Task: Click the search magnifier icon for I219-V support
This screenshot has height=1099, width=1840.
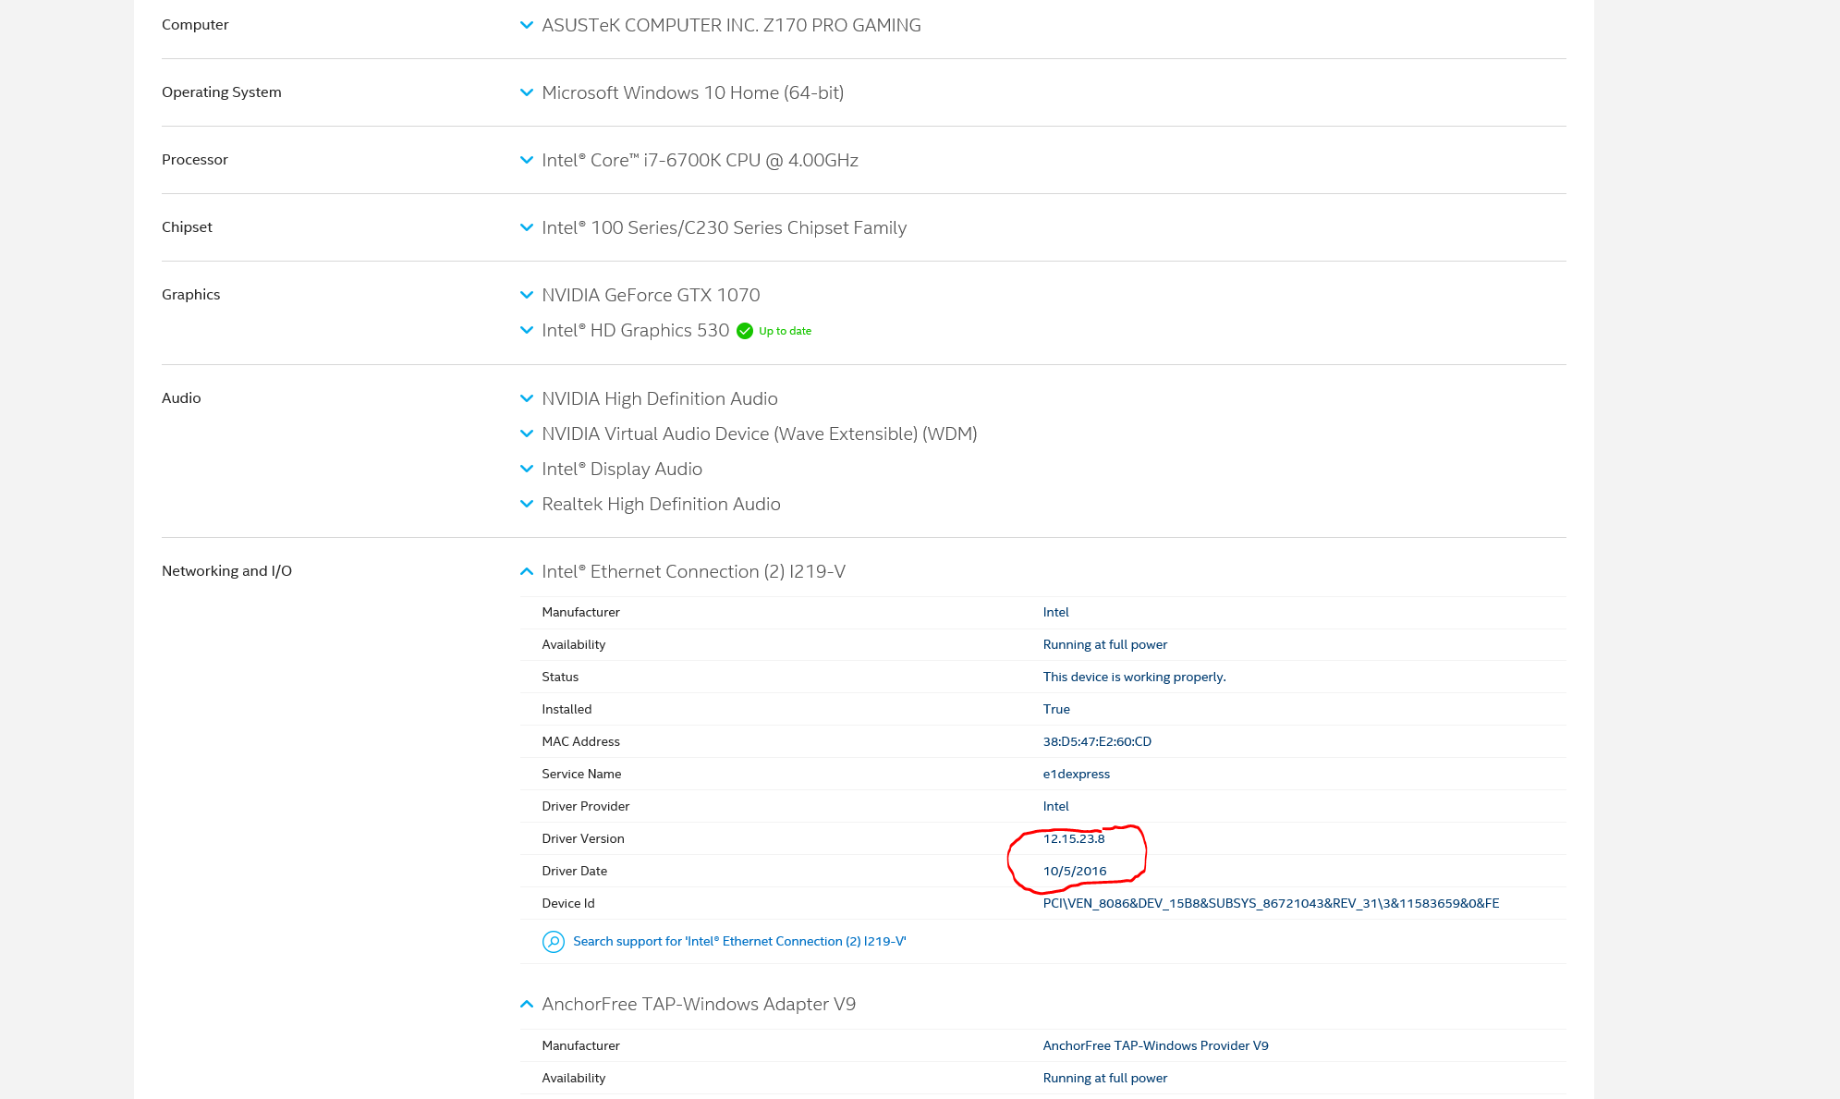Action: 554,941
